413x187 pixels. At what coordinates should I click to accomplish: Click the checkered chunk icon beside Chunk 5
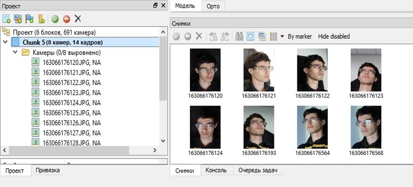point(16,42)
